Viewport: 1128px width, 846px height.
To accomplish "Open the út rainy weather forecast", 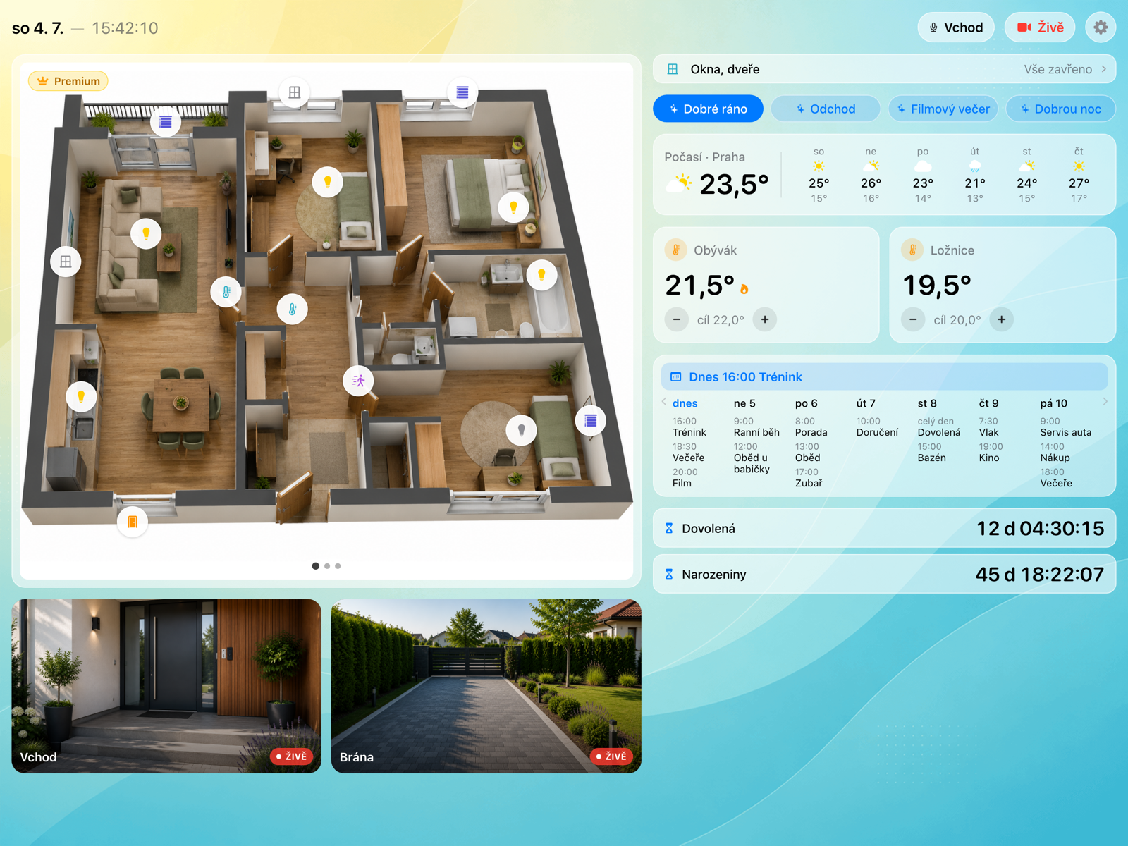I will 975,175.
